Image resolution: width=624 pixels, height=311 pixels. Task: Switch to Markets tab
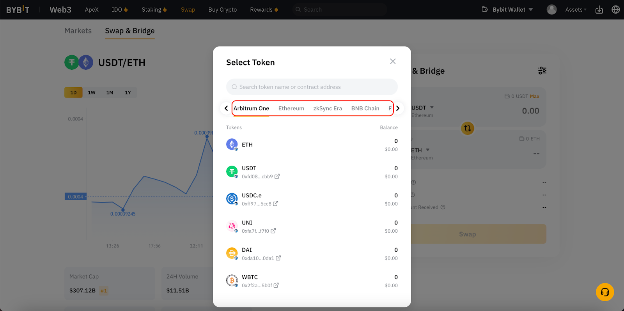click(x=78, y=31)
